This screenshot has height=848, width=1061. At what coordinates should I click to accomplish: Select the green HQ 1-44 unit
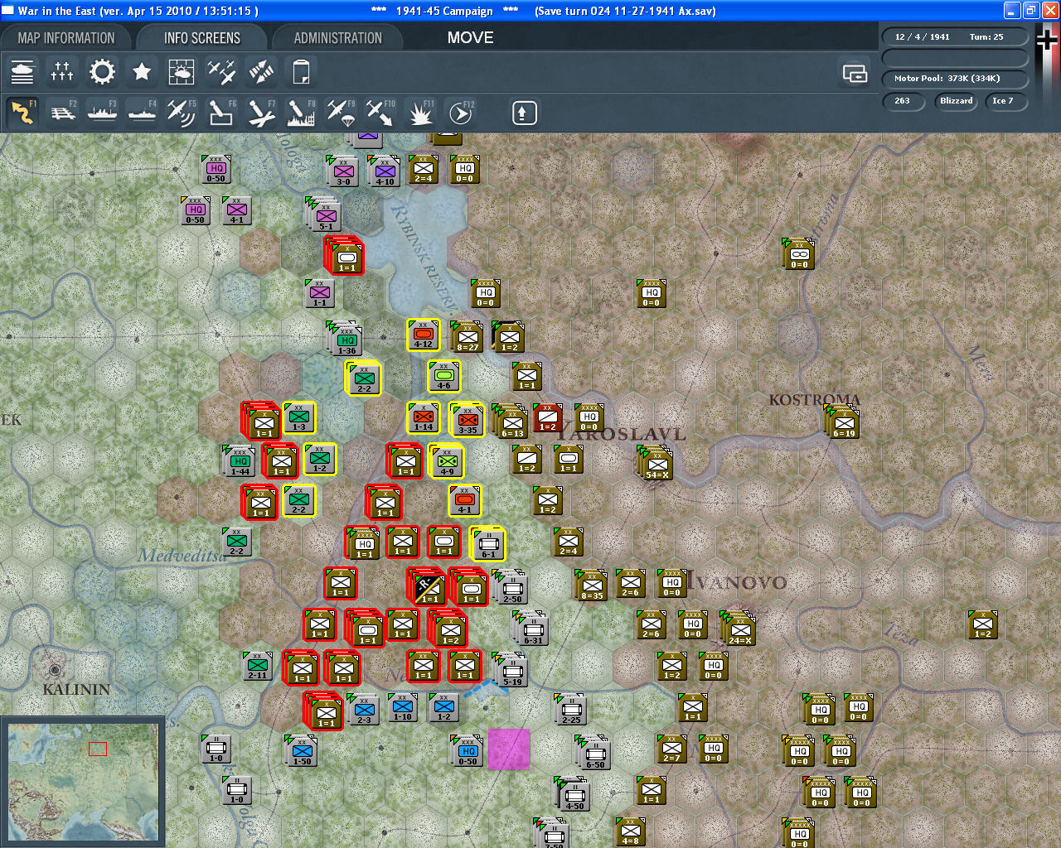239,460
